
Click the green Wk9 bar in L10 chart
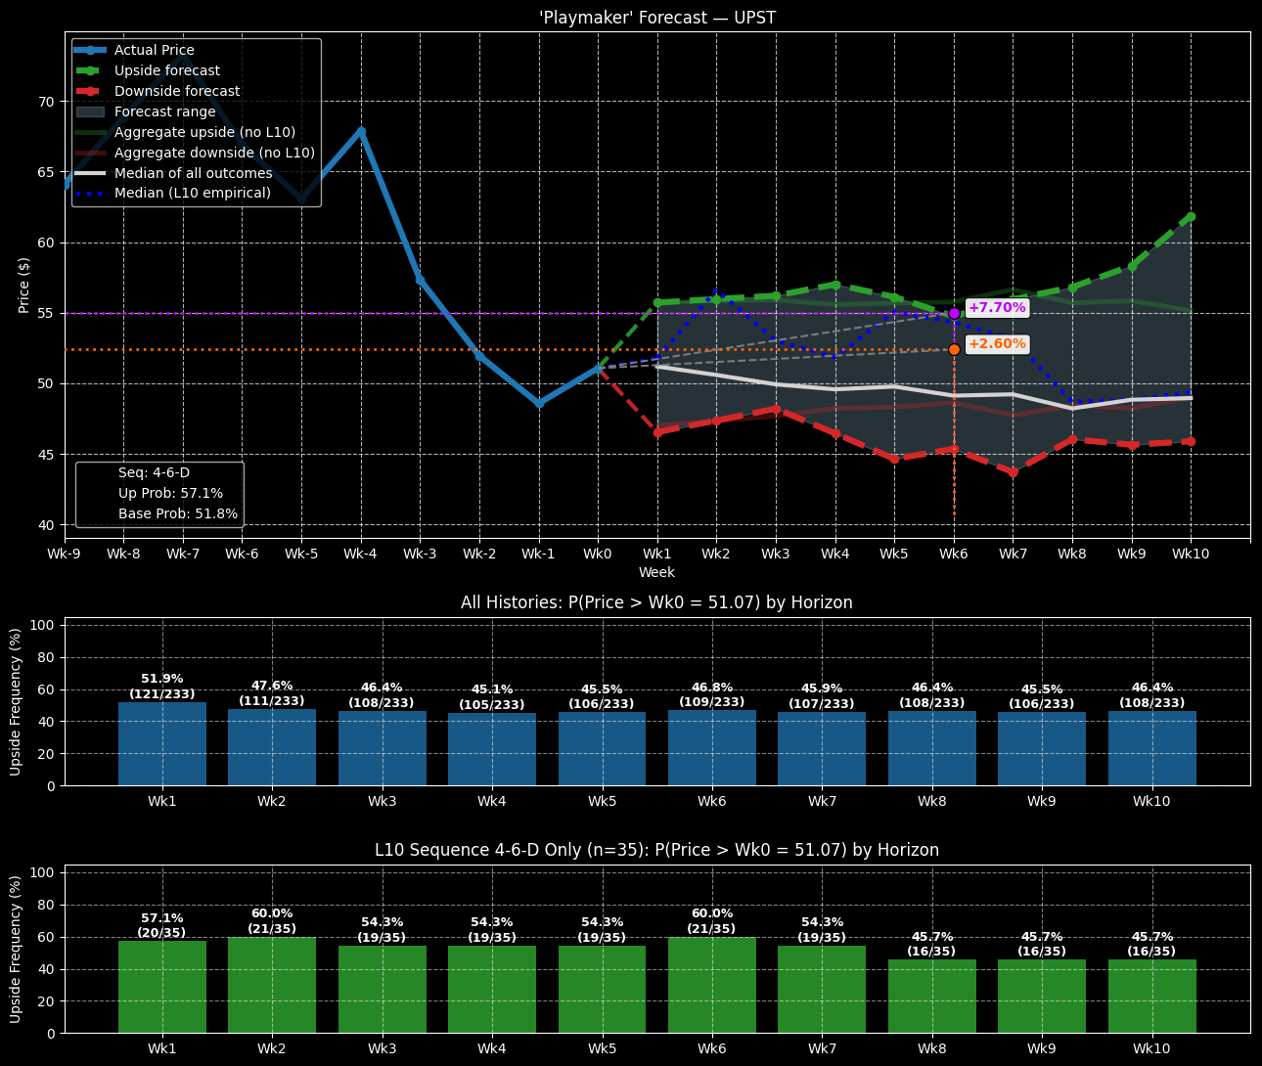point(1042,996)
